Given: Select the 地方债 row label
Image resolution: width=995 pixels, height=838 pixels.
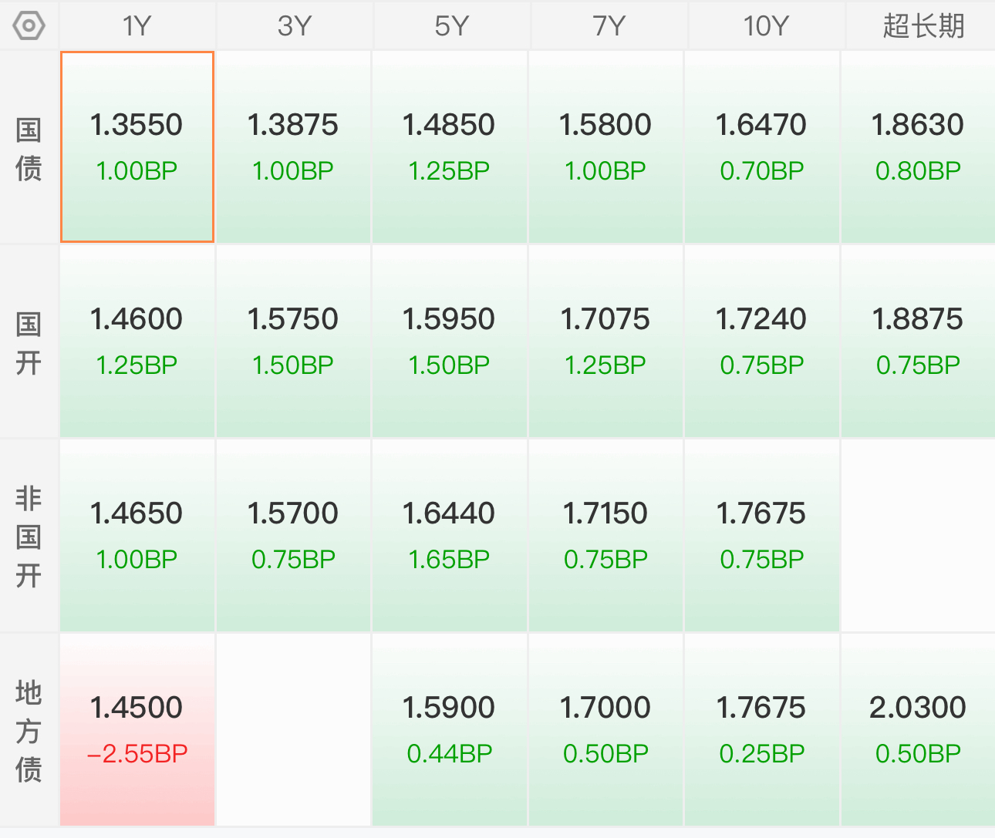Looking at the screenshot, I should point(29,731).
